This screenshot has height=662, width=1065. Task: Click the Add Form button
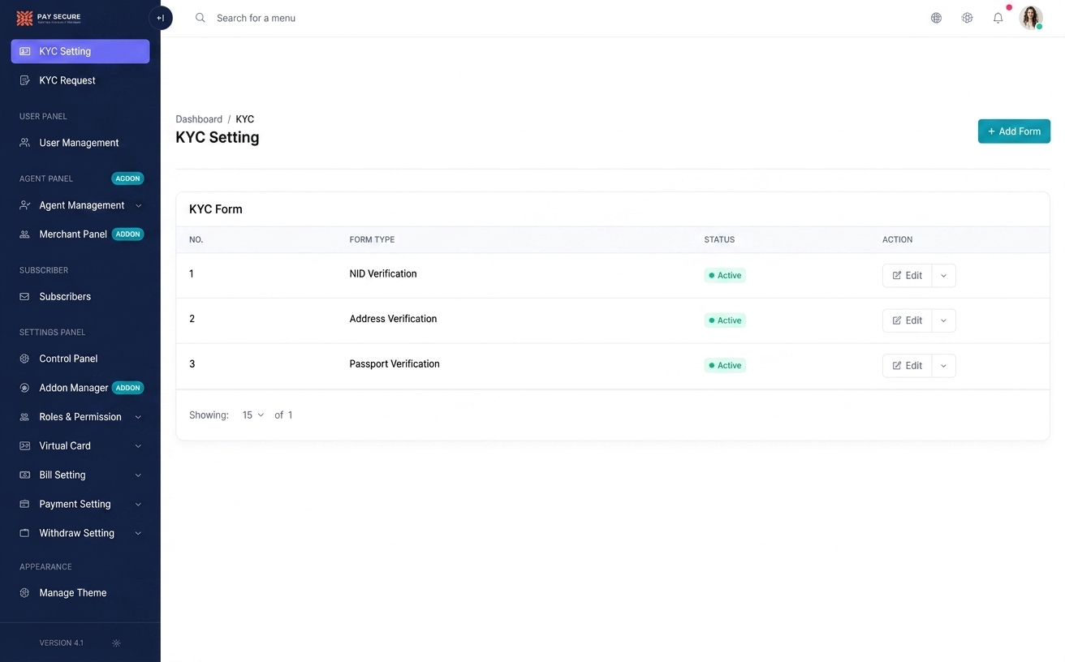[1014, 131]
